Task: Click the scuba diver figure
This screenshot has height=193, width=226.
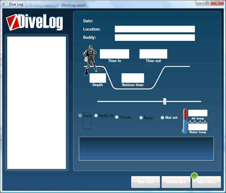Action: pyautogui.click(x=93, y=60)
